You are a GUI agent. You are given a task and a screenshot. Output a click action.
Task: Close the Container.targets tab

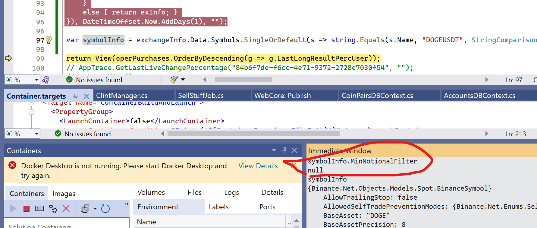[86, 96]
